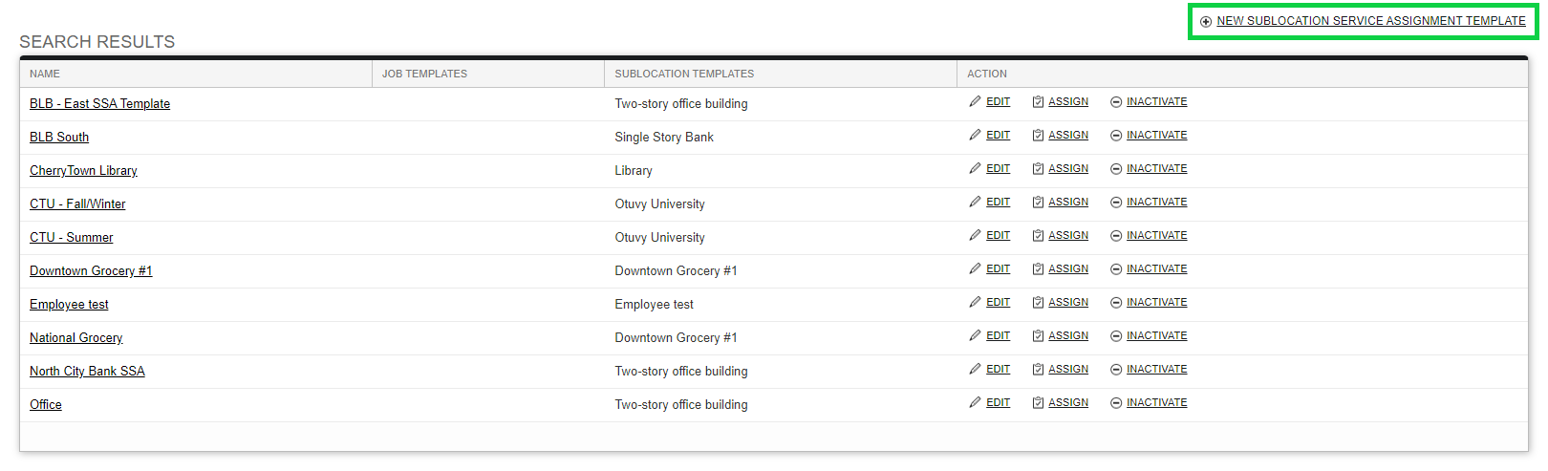The width and height of the screenshot is (1548, 471).
Task: Click pencil edit icon for Office row
Action: point(975,402)
